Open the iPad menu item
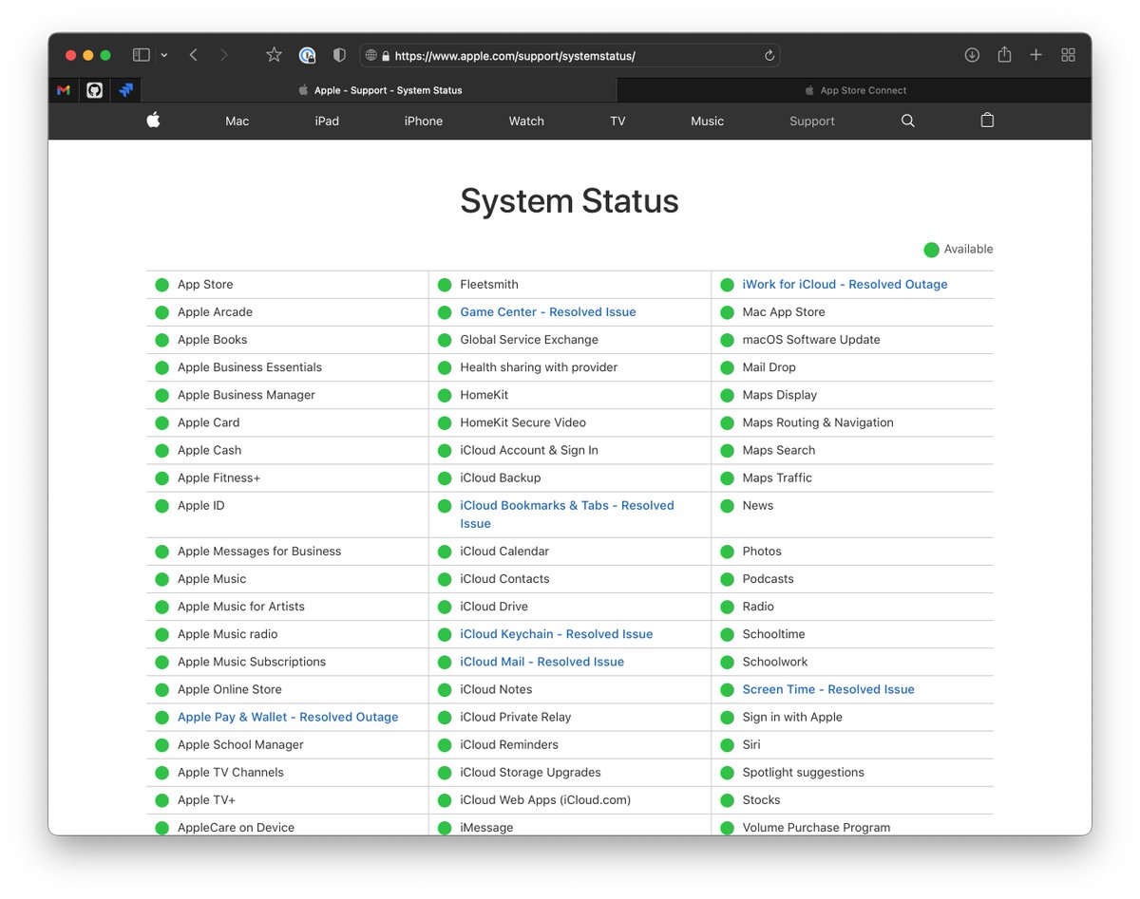This screenshot has width=1140, height=899. point(327,121)
